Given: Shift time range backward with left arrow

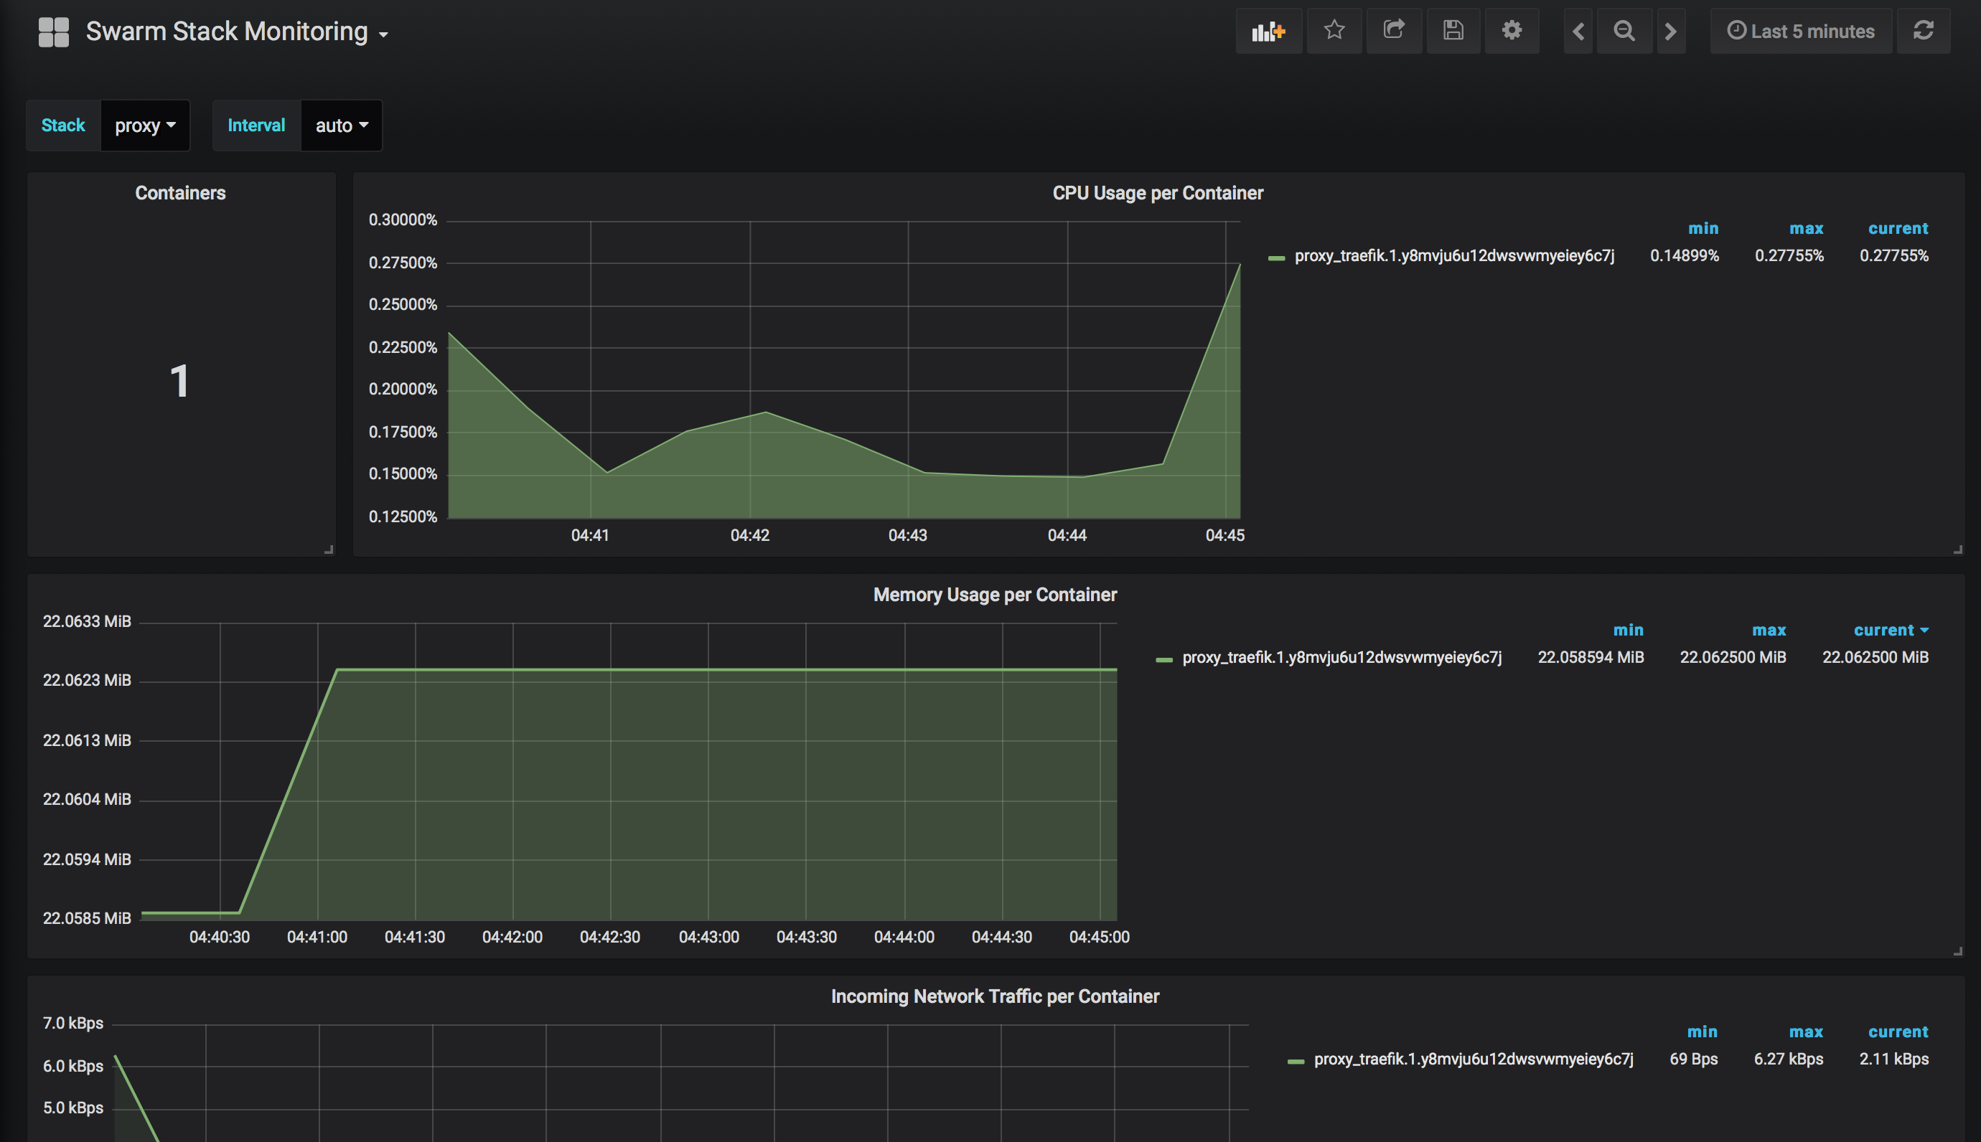Looking at the screenshot, I should (x=1578, y=32).
